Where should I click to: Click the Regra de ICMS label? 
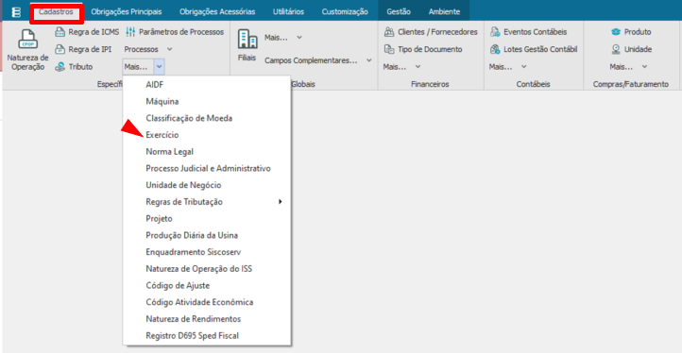[x=94, y=32]
